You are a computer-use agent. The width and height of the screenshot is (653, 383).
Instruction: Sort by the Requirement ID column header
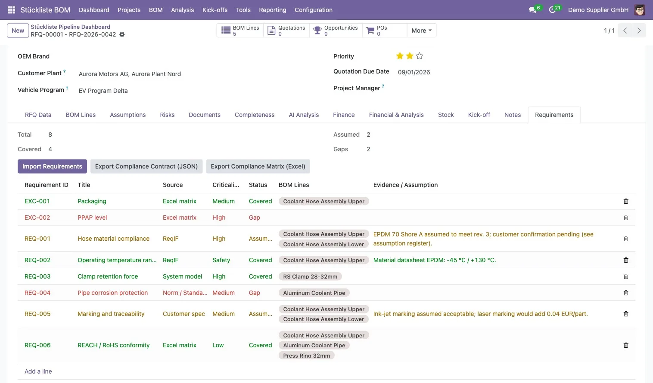point(47,185)
